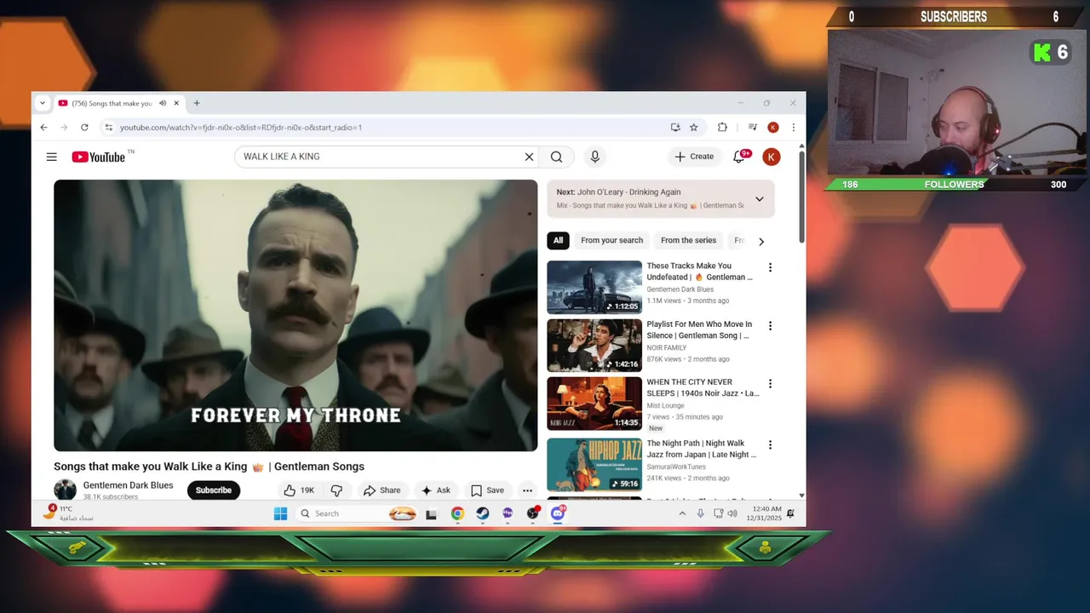Select the All filter chip
Screen dimensions: 1090x613
click(x=558, y=241)
